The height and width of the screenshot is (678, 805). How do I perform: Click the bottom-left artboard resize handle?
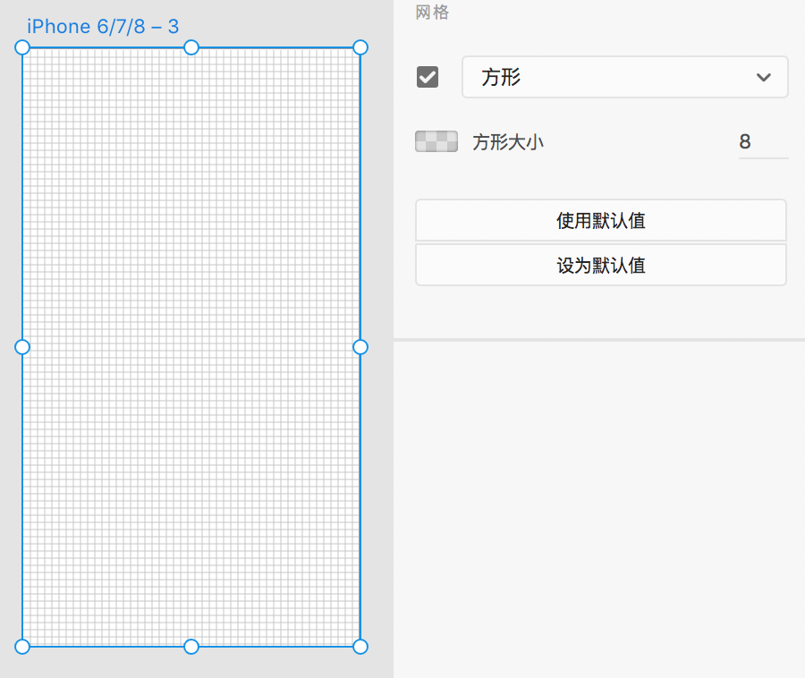click(x=22, y=646)
